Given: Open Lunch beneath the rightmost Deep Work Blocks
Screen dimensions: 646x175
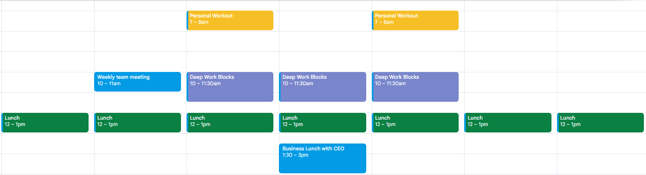Looking at the screenshot, I should 415,123.
